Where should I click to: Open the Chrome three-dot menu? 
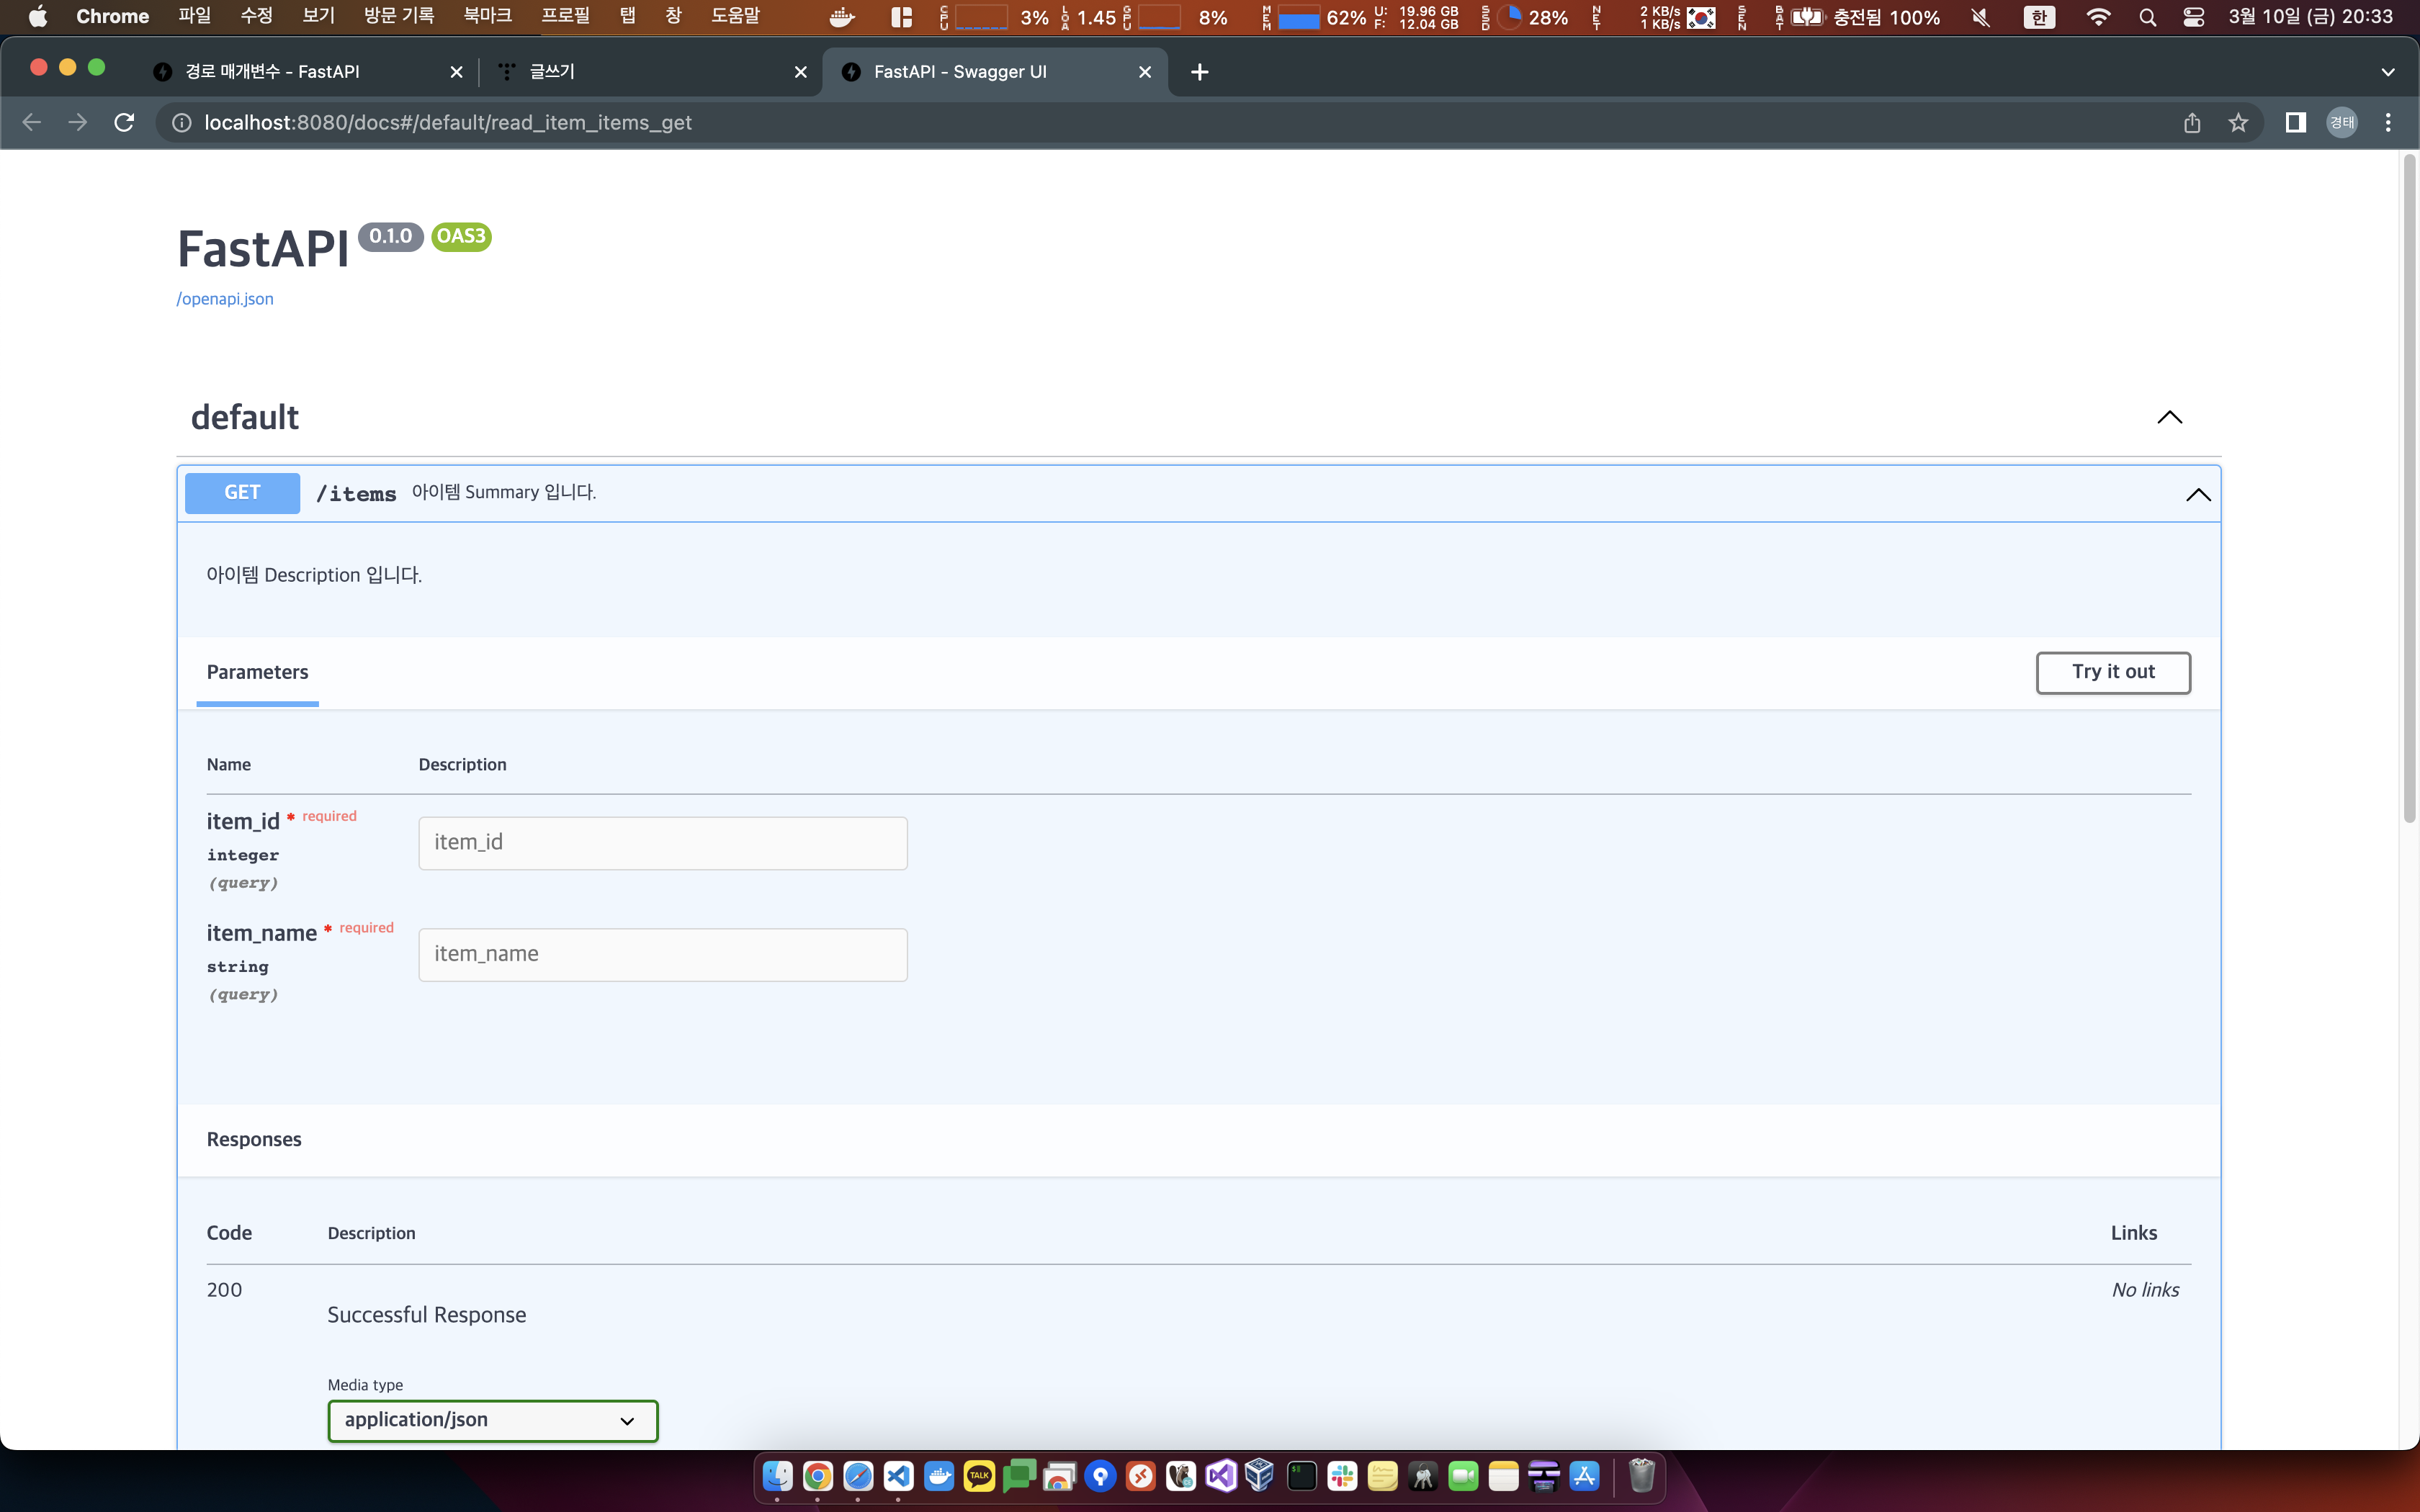[2388, 122]
